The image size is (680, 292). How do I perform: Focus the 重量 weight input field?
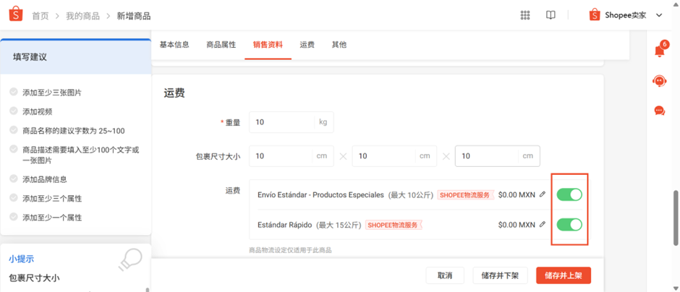tap(292, 122)
